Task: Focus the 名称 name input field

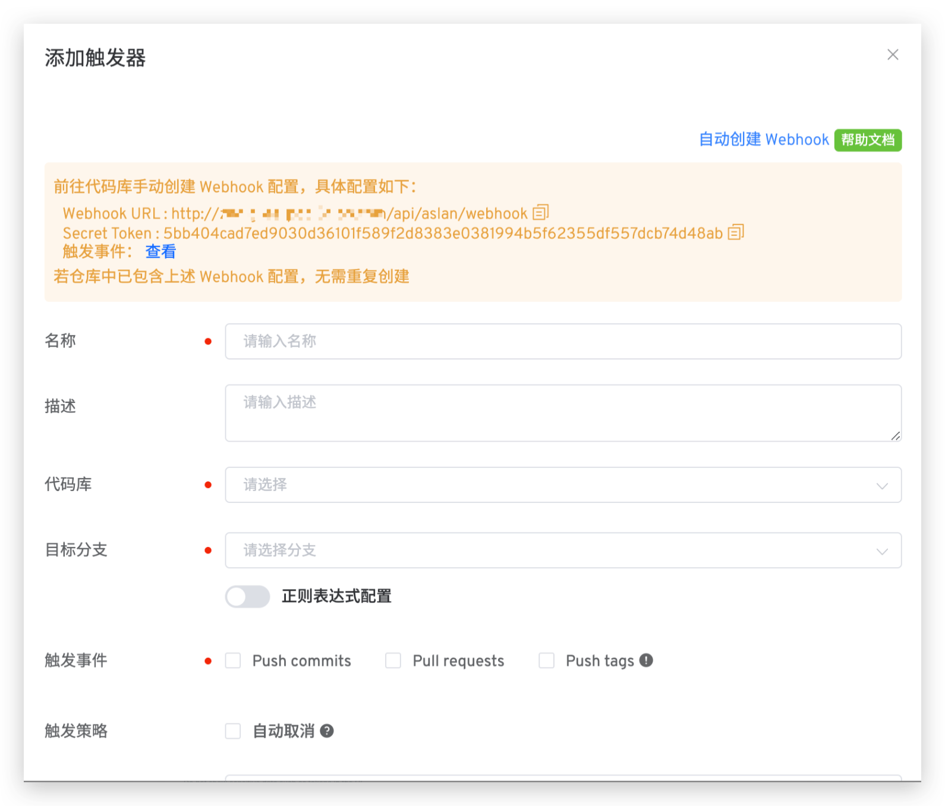Action: (x=562, y=341)
